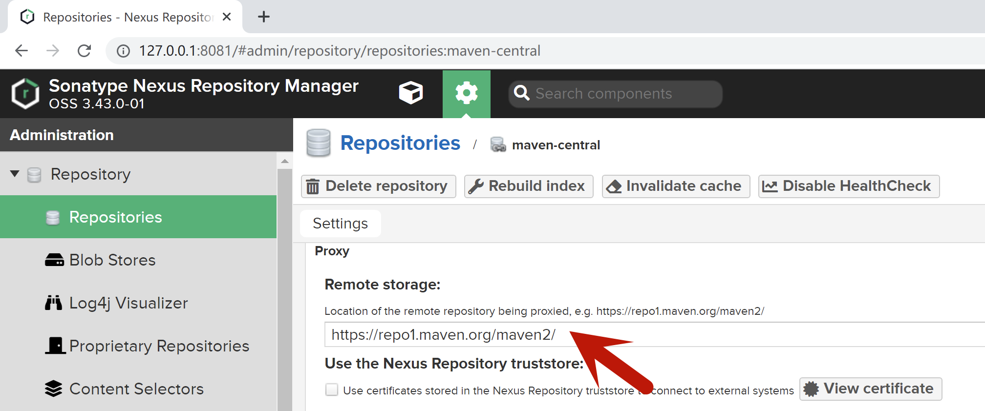Select the Settings tab
Viewport: 985px width, 411px height.
[x=340, y=224]
